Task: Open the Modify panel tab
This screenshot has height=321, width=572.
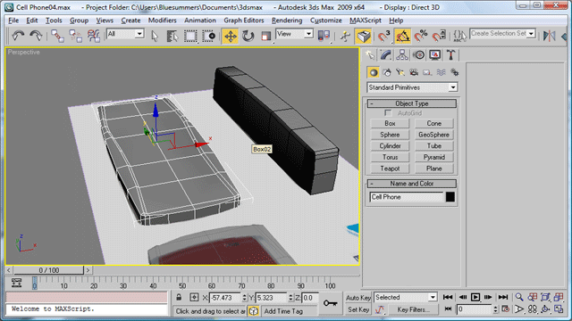Action: 385,55
